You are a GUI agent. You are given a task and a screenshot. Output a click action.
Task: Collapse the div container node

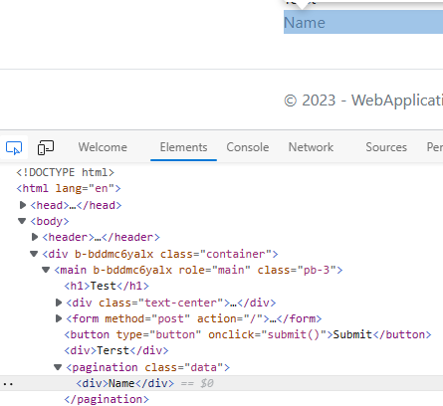tap(34, 254)
